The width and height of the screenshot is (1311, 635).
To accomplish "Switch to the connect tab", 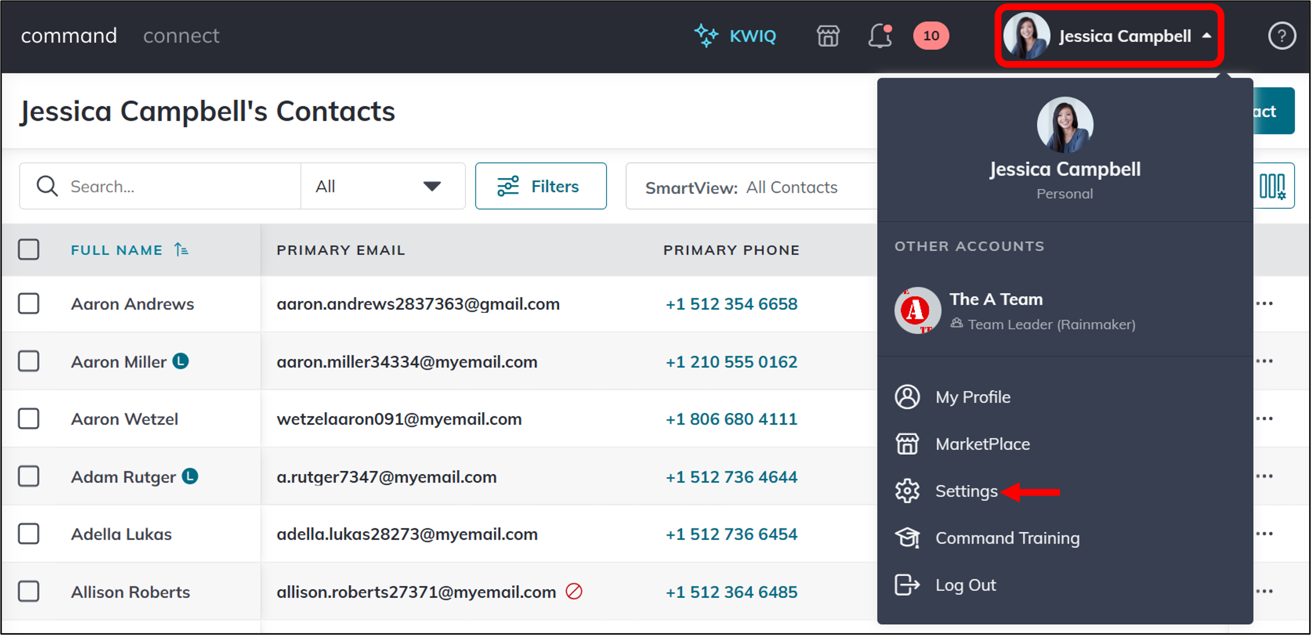I will (180, 36).
